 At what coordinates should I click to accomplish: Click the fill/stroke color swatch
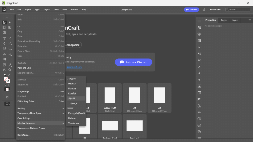click(7, 79)
